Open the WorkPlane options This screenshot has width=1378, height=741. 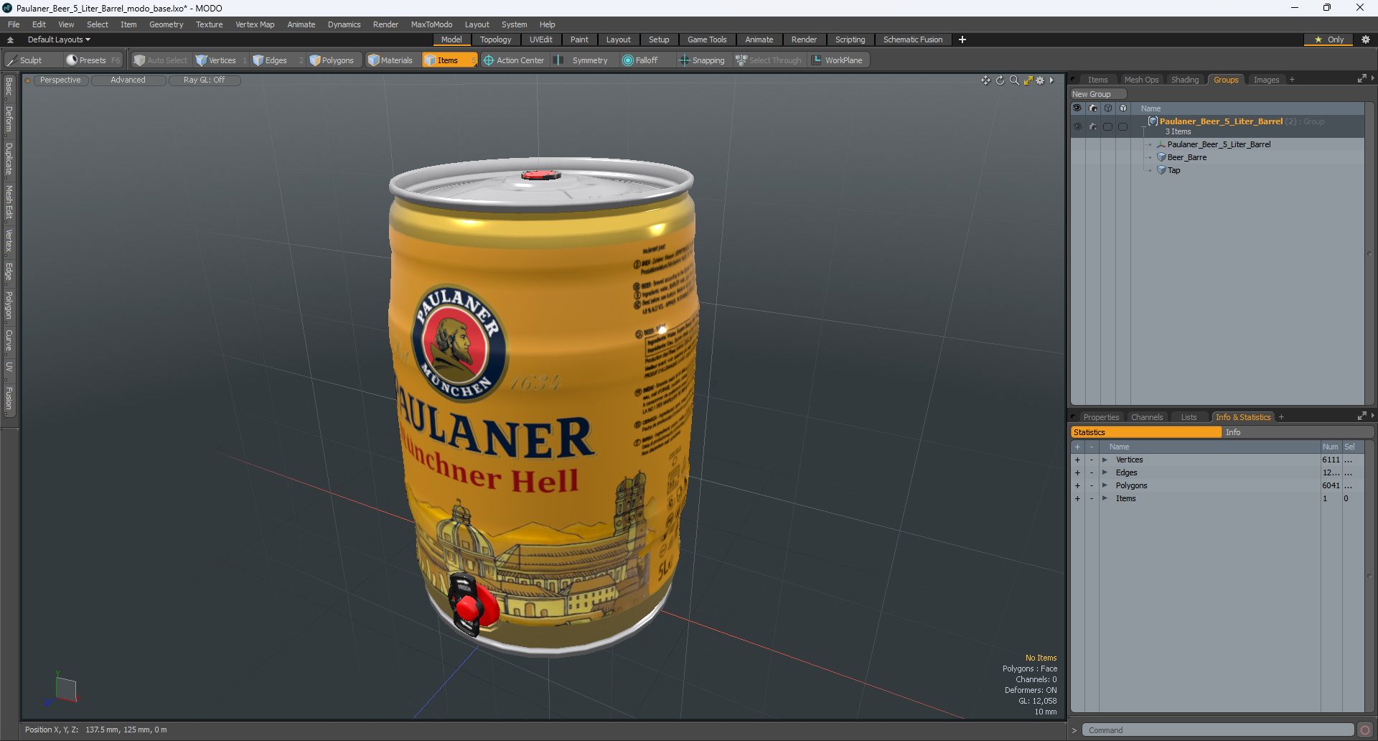pos(838,60)
